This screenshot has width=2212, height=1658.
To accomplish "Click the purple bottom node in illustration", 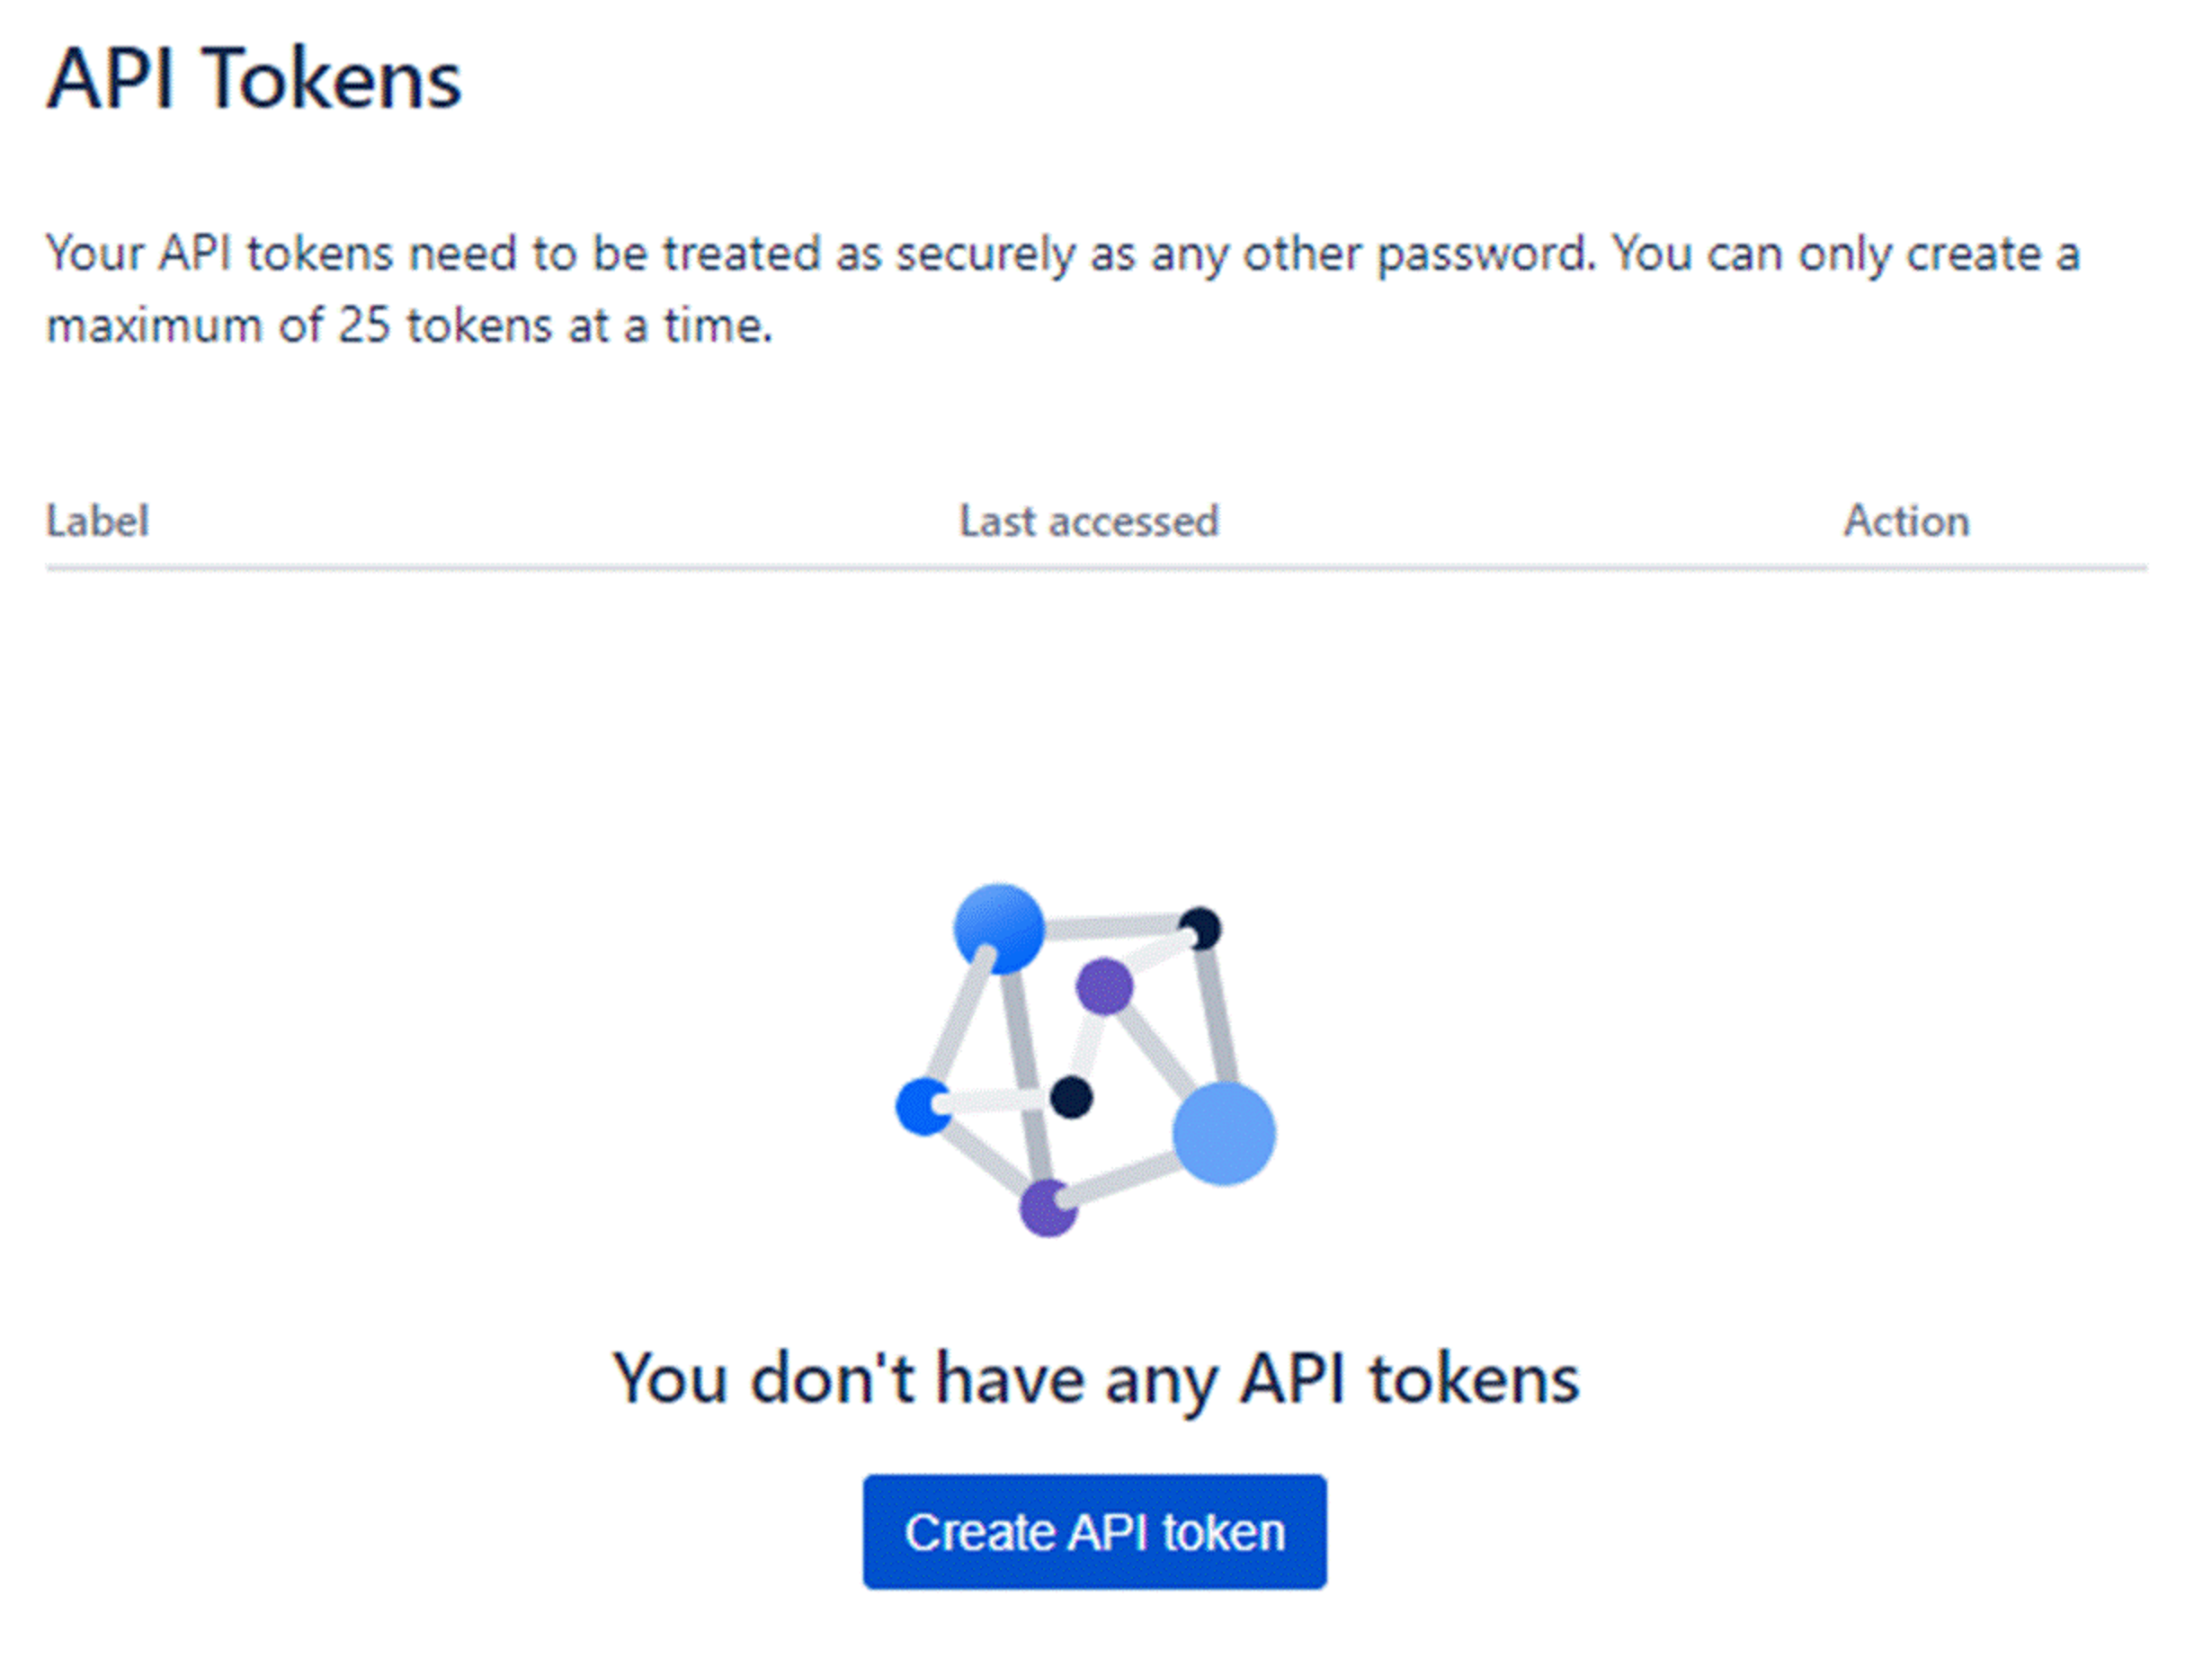I will [x=1047, y=1208].
